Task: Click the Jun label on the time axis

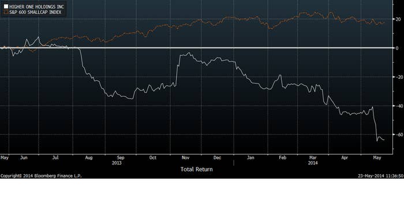Action: coord(24,158)
